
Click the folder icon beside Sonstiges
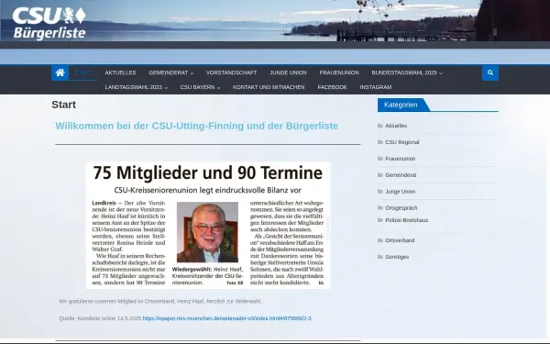(379, 257)
